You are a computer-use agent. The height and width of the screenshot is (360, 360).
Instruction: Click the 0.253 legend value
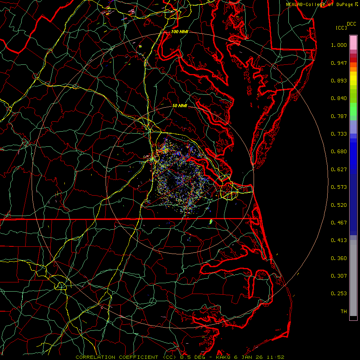click(x=339, y=294)
